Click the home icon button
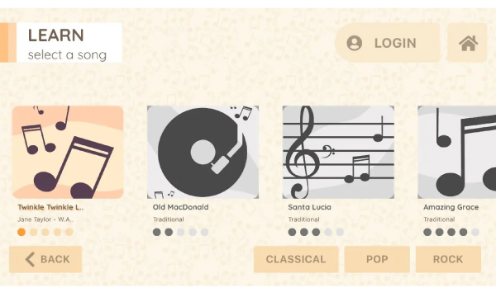Screen dimensions: 496x297 point(467,43)
